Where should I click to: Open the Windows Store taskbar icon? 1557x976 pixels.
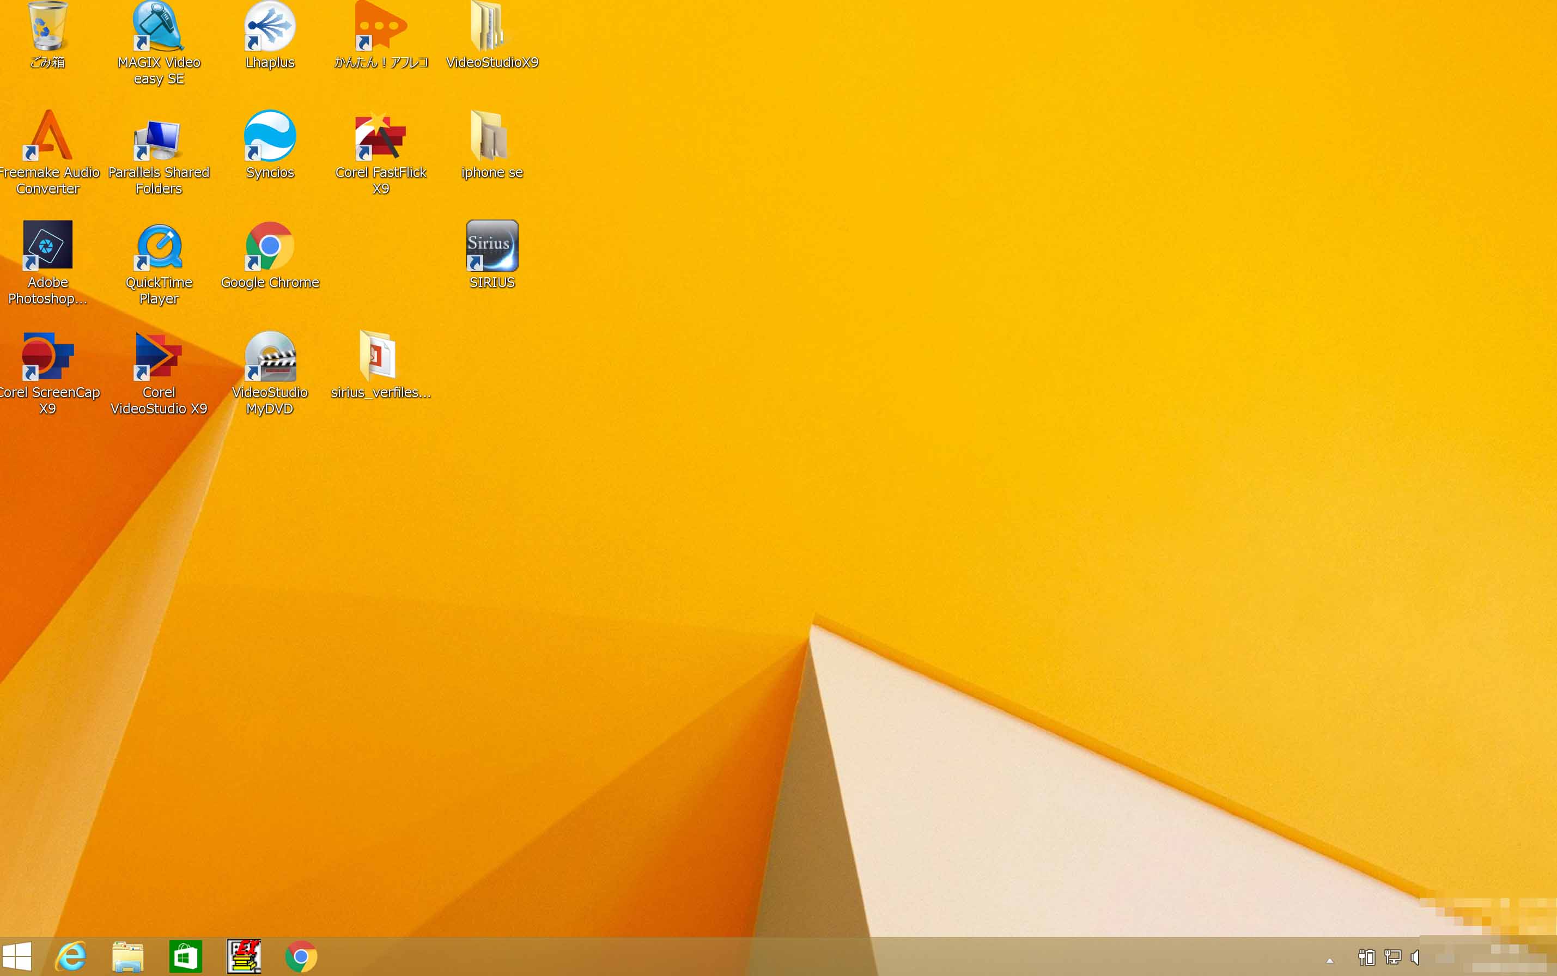pyautogui.click(x=185, y=956)
